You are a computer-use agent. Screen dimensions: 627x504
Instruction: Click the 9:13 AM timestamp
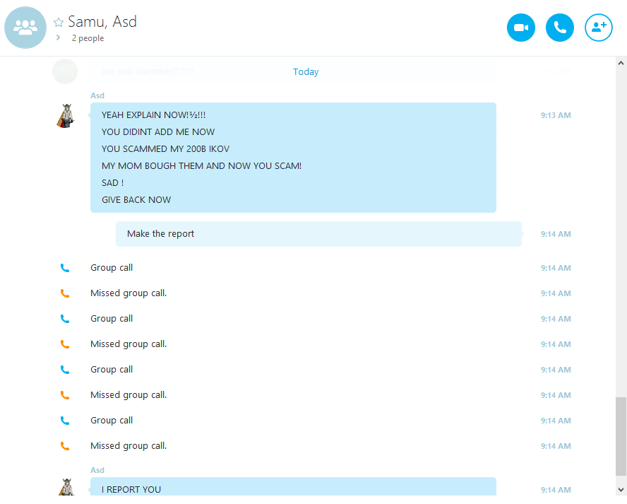coord(556,115)
